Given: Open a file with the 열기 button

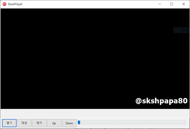Looking at the screenshot, I should (9, 123).
